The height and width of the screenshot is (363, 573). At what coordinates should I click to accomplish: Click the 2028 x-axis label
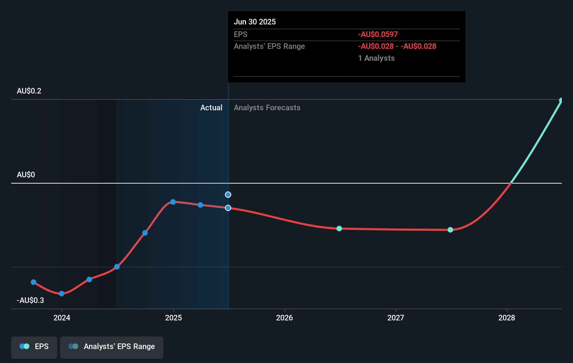(x=507, y=318)
